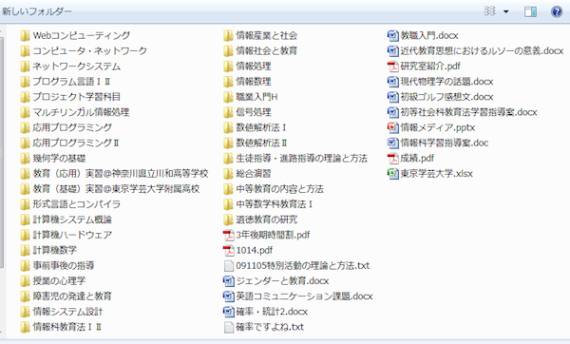Select the Word icon of 初級ゴルフ感想文.docx
The image size is (570, 344).
click(393, 97)
